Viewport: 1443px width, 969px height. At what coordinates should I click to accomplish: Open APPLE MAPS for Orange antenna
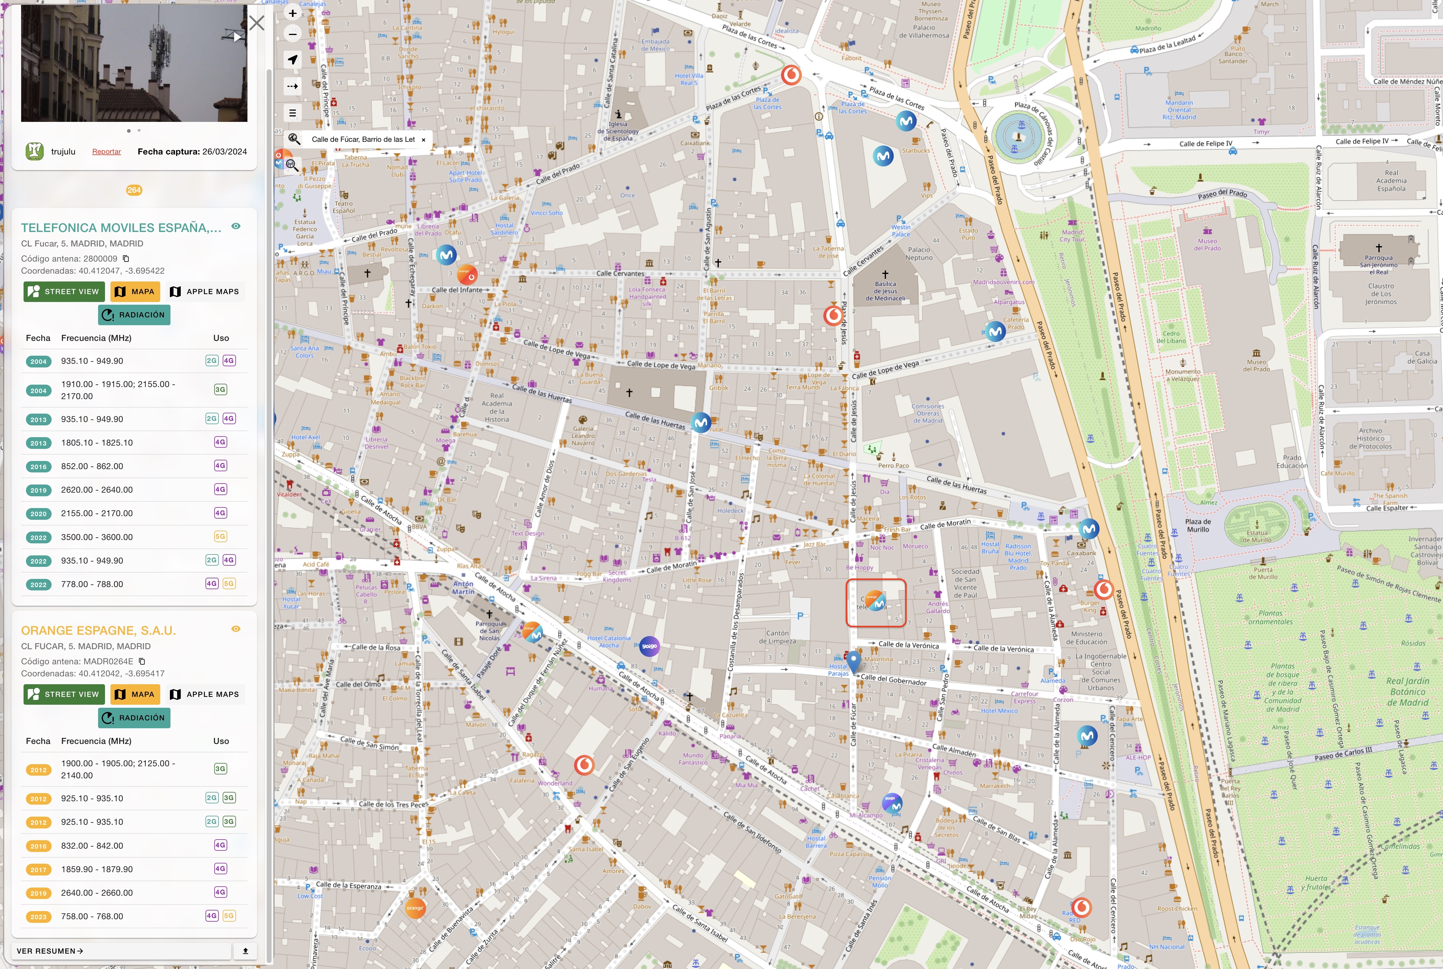pos(205,694)
